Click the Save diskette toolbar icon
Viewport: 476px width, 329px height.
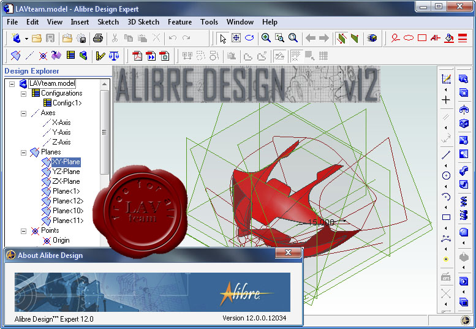50,38
